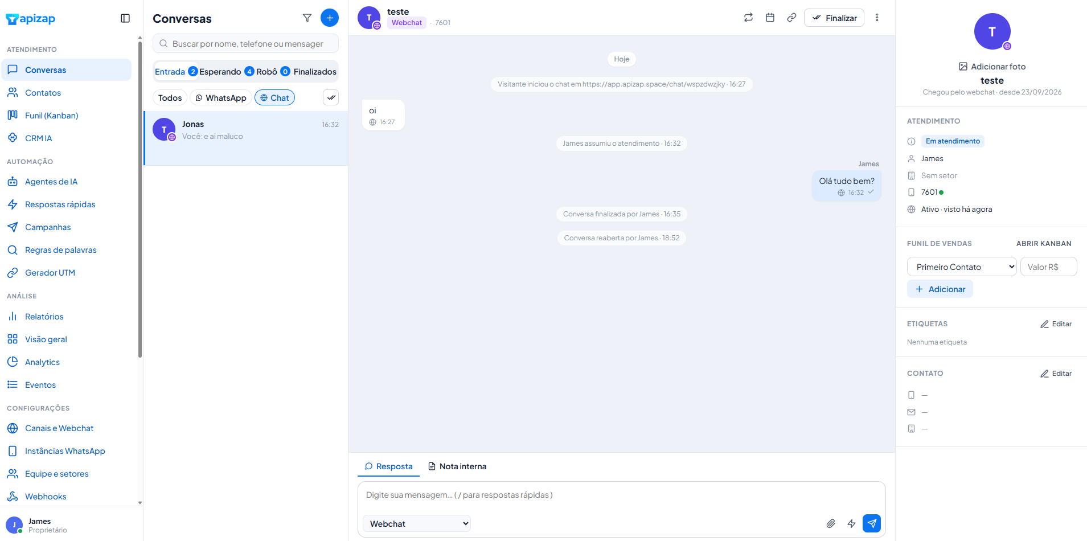Go to Campanhas
Viewport: 1087px width, 541px height.
tap(66, 227)
